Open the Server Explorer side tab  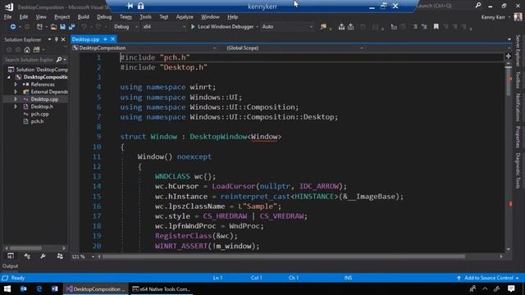(518, 51)
